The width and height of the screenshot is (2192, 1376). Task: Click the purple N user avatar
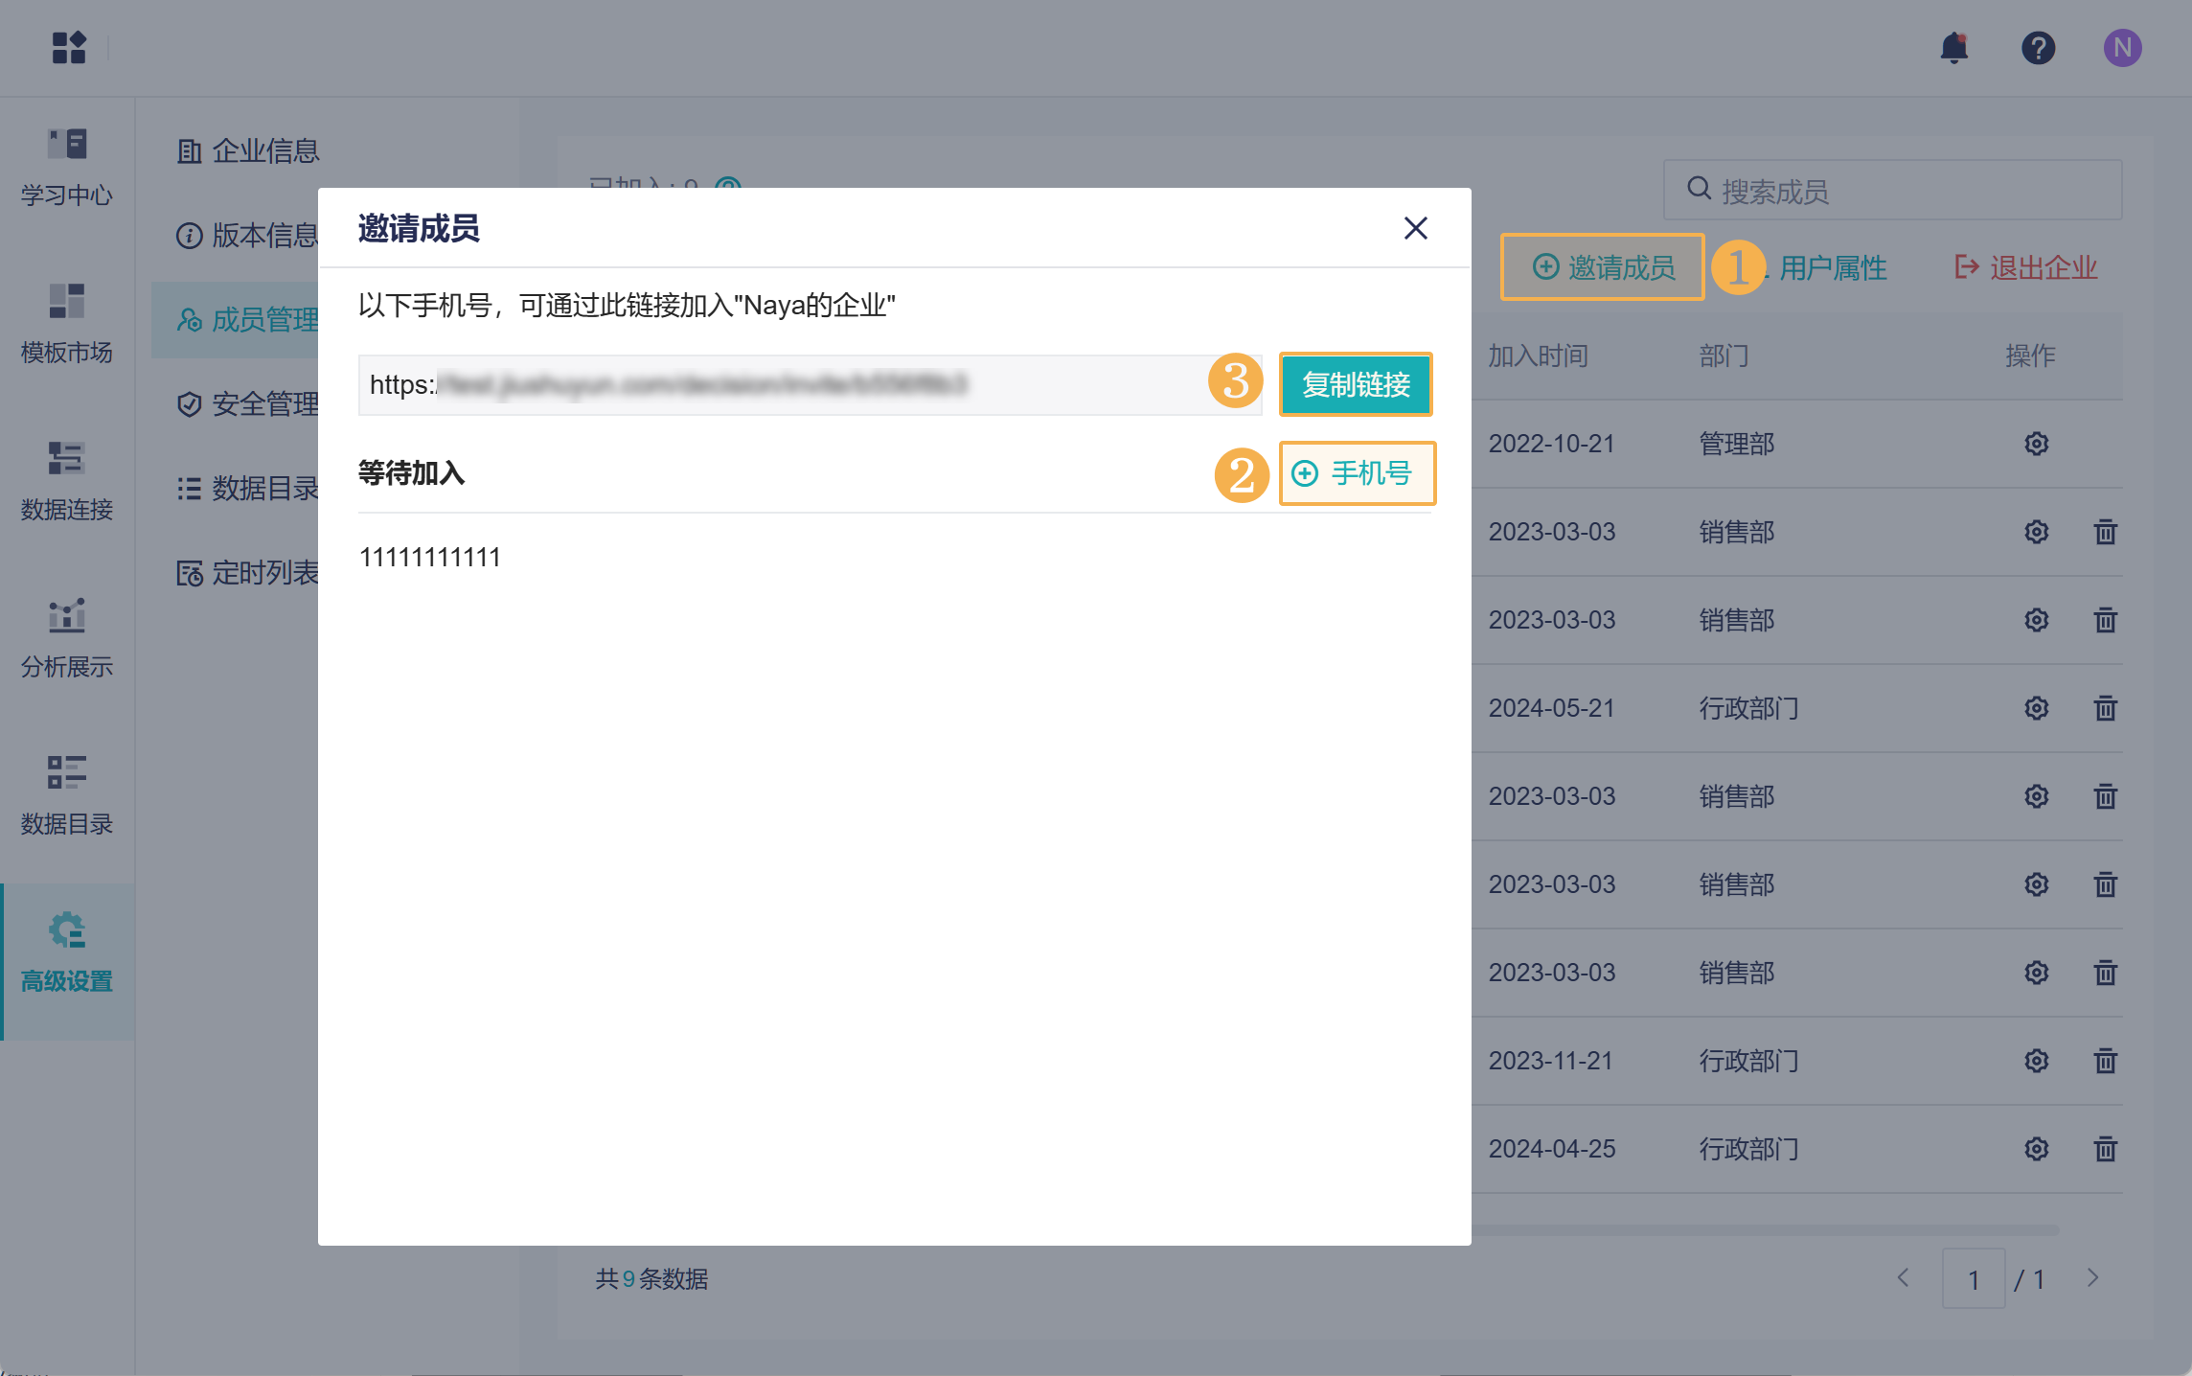2122,48
